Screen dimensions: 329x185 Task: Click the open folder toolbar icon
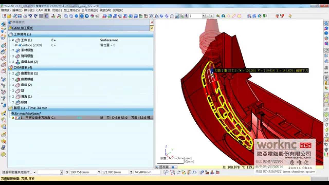tap(9, 16)
